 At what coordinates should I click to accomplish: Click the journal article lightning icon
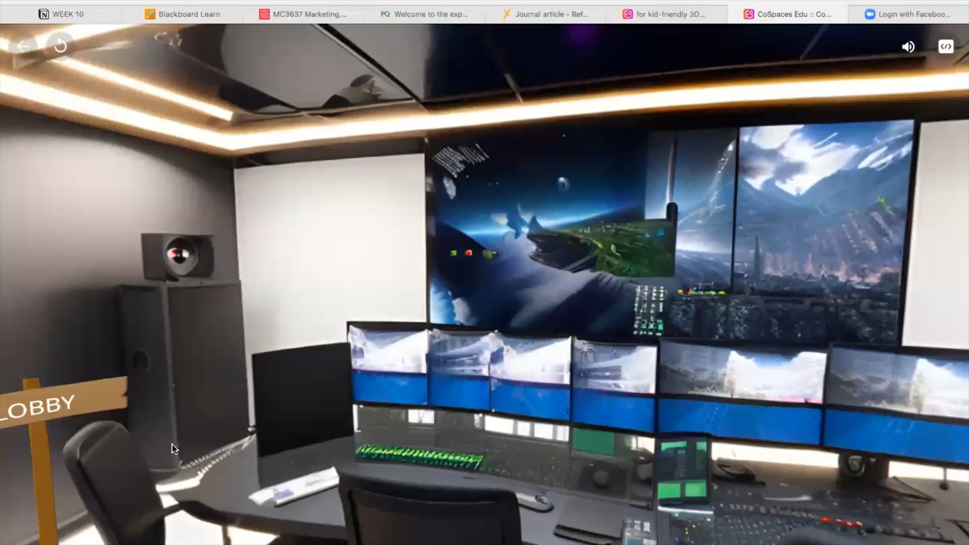(x=505, y=14)
